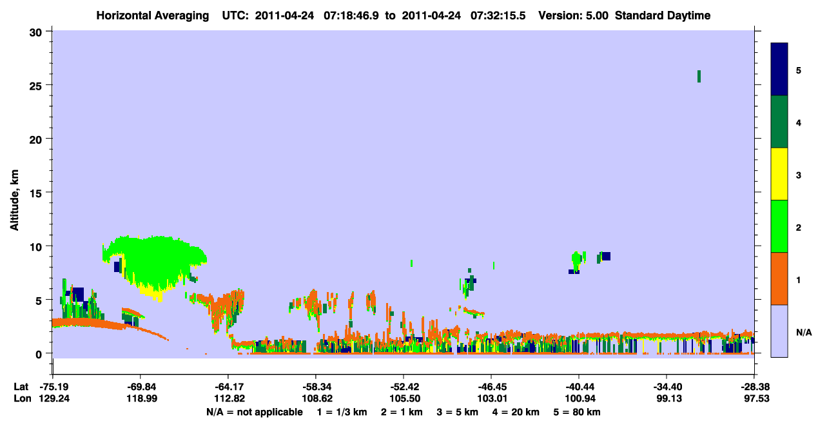Click the colorbar label 'N/A'
Viewport: 838px width, 430px height.
(x=804, y=332)
